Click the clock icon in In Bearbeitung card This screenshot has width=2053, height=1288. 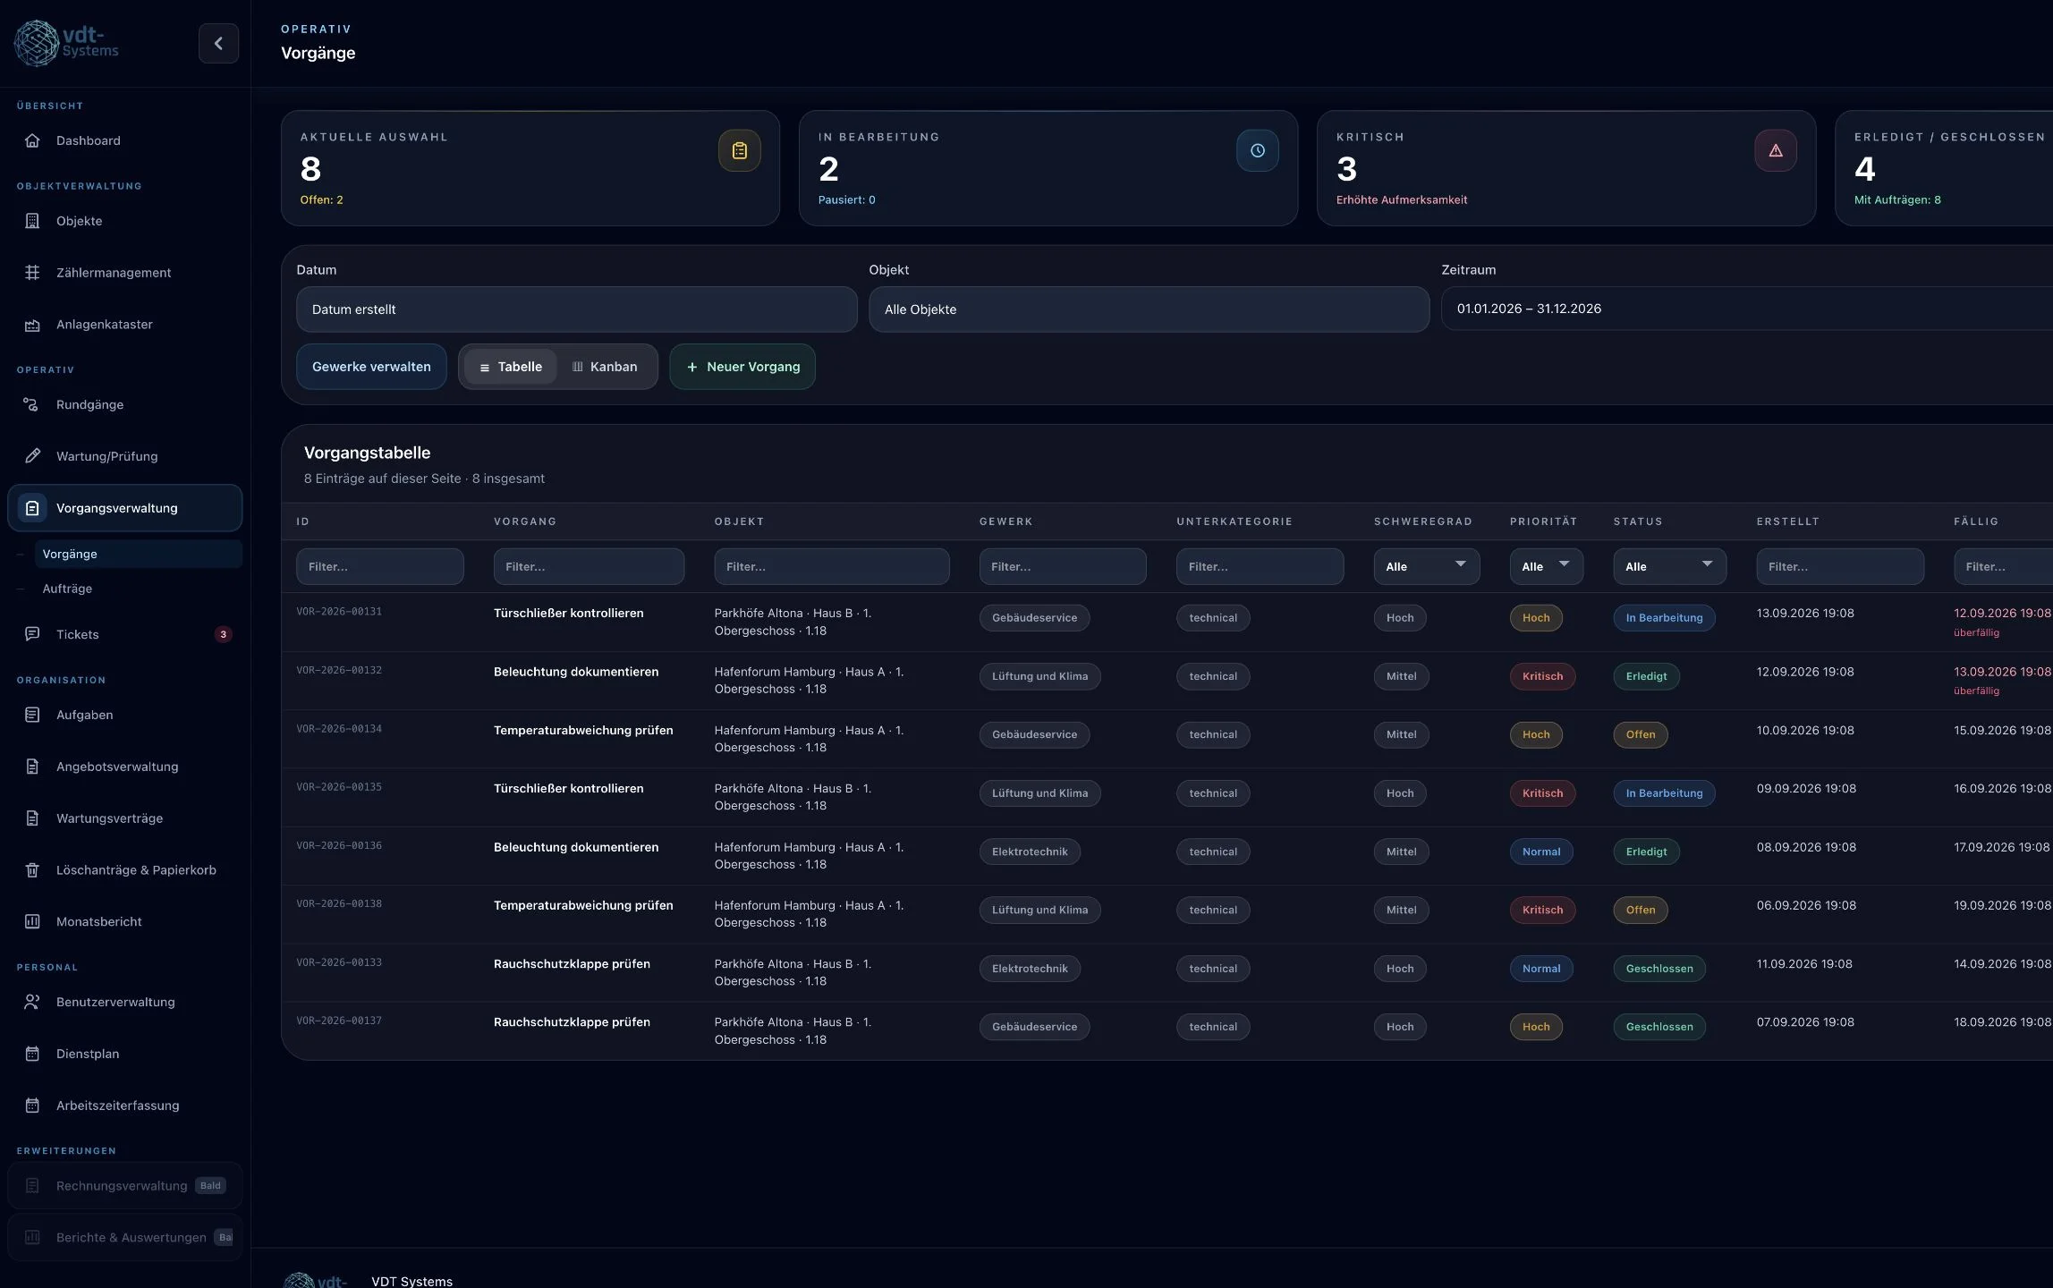1257,150
